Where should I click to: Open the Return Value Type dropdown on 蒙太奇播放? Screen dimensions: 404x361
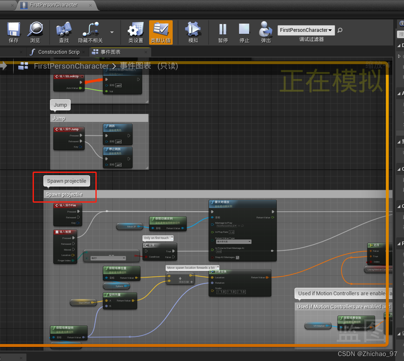pyautogui.click(x=233, y=241)
